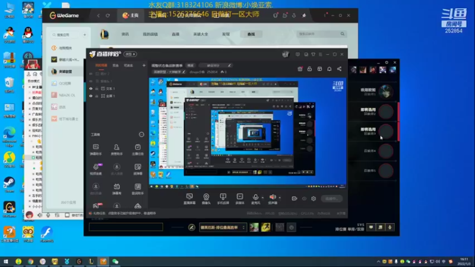Screen dimensions: 475x267
Task: Open the 主播任务 tool in 直播伴侣
Action: coord(138,150)
